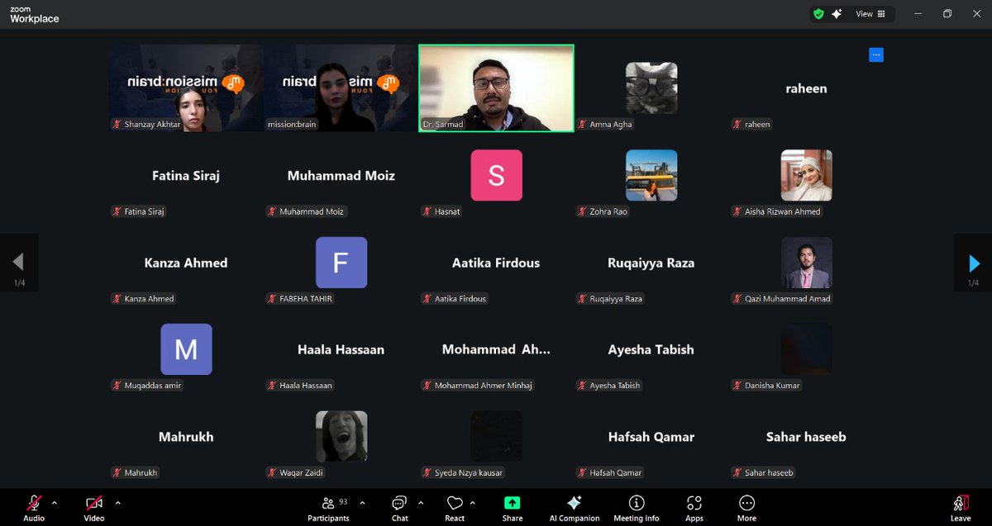The image size is (992, 526).
Task: Click FABEHA TAHIR's F avatar
Action: (341, 263)
